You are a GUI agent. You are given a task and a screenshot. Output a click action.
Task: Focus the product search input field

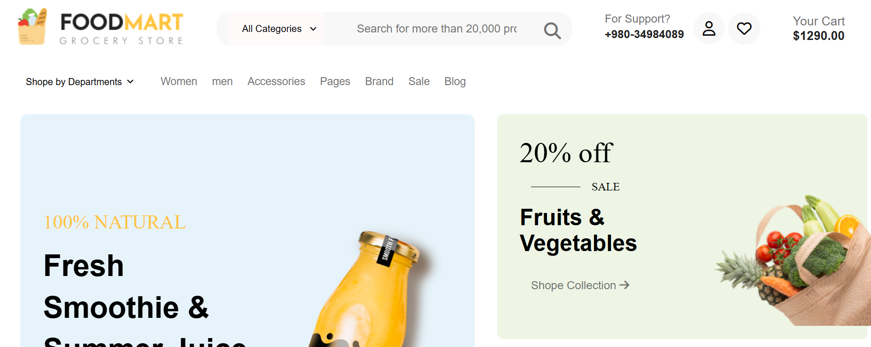(x=436, y=29)
